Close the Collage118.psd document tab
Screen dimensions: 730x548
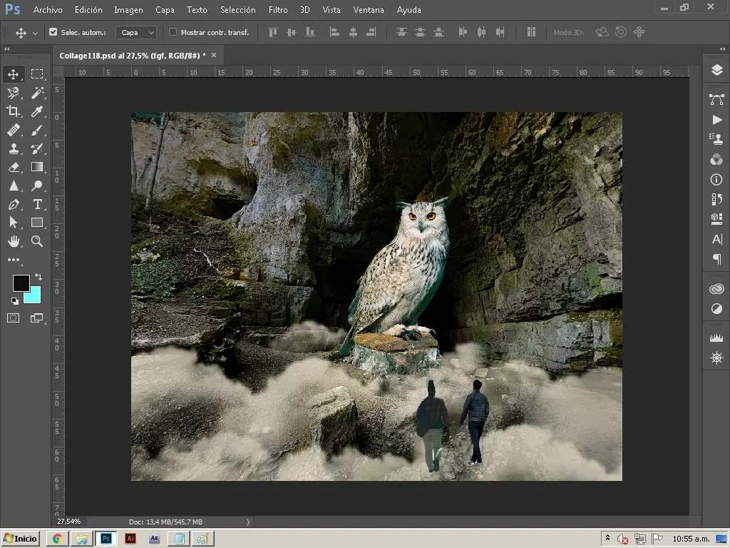point(214,55)
